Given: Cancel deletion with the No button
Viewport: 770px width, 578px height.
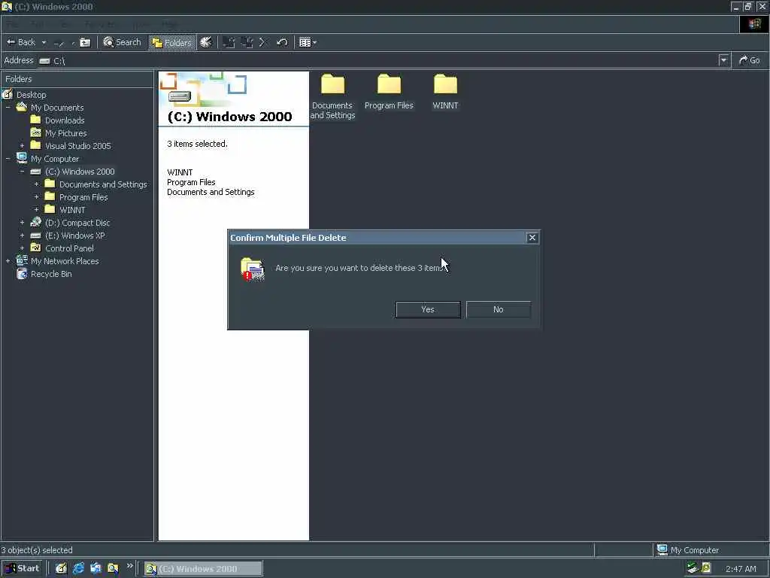Looking at the screenshot, I should tap(498, 309).
